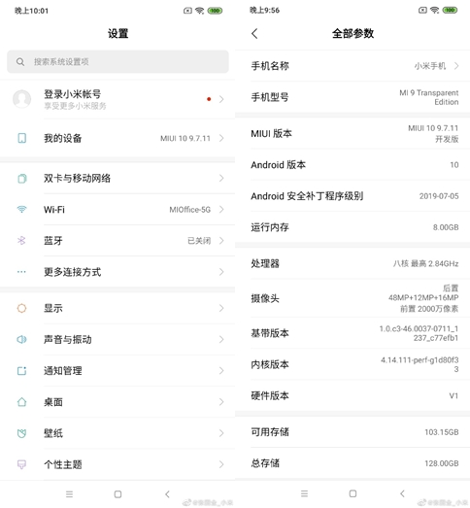Open the 通知管理 settings entry

pos(117,371)
